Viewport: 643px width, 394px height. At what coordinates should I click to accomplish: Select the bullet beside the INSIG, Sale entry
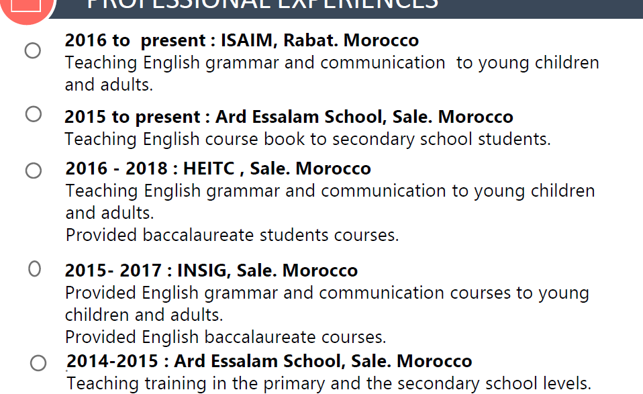35,269
